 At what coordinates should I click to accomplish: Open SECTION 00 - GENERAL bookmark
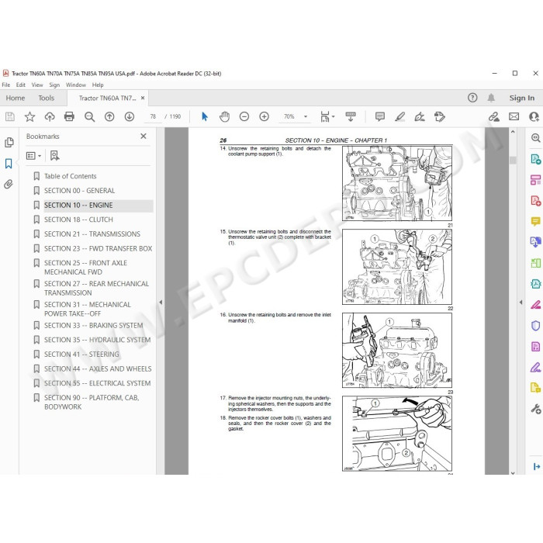tap(79, 191)
